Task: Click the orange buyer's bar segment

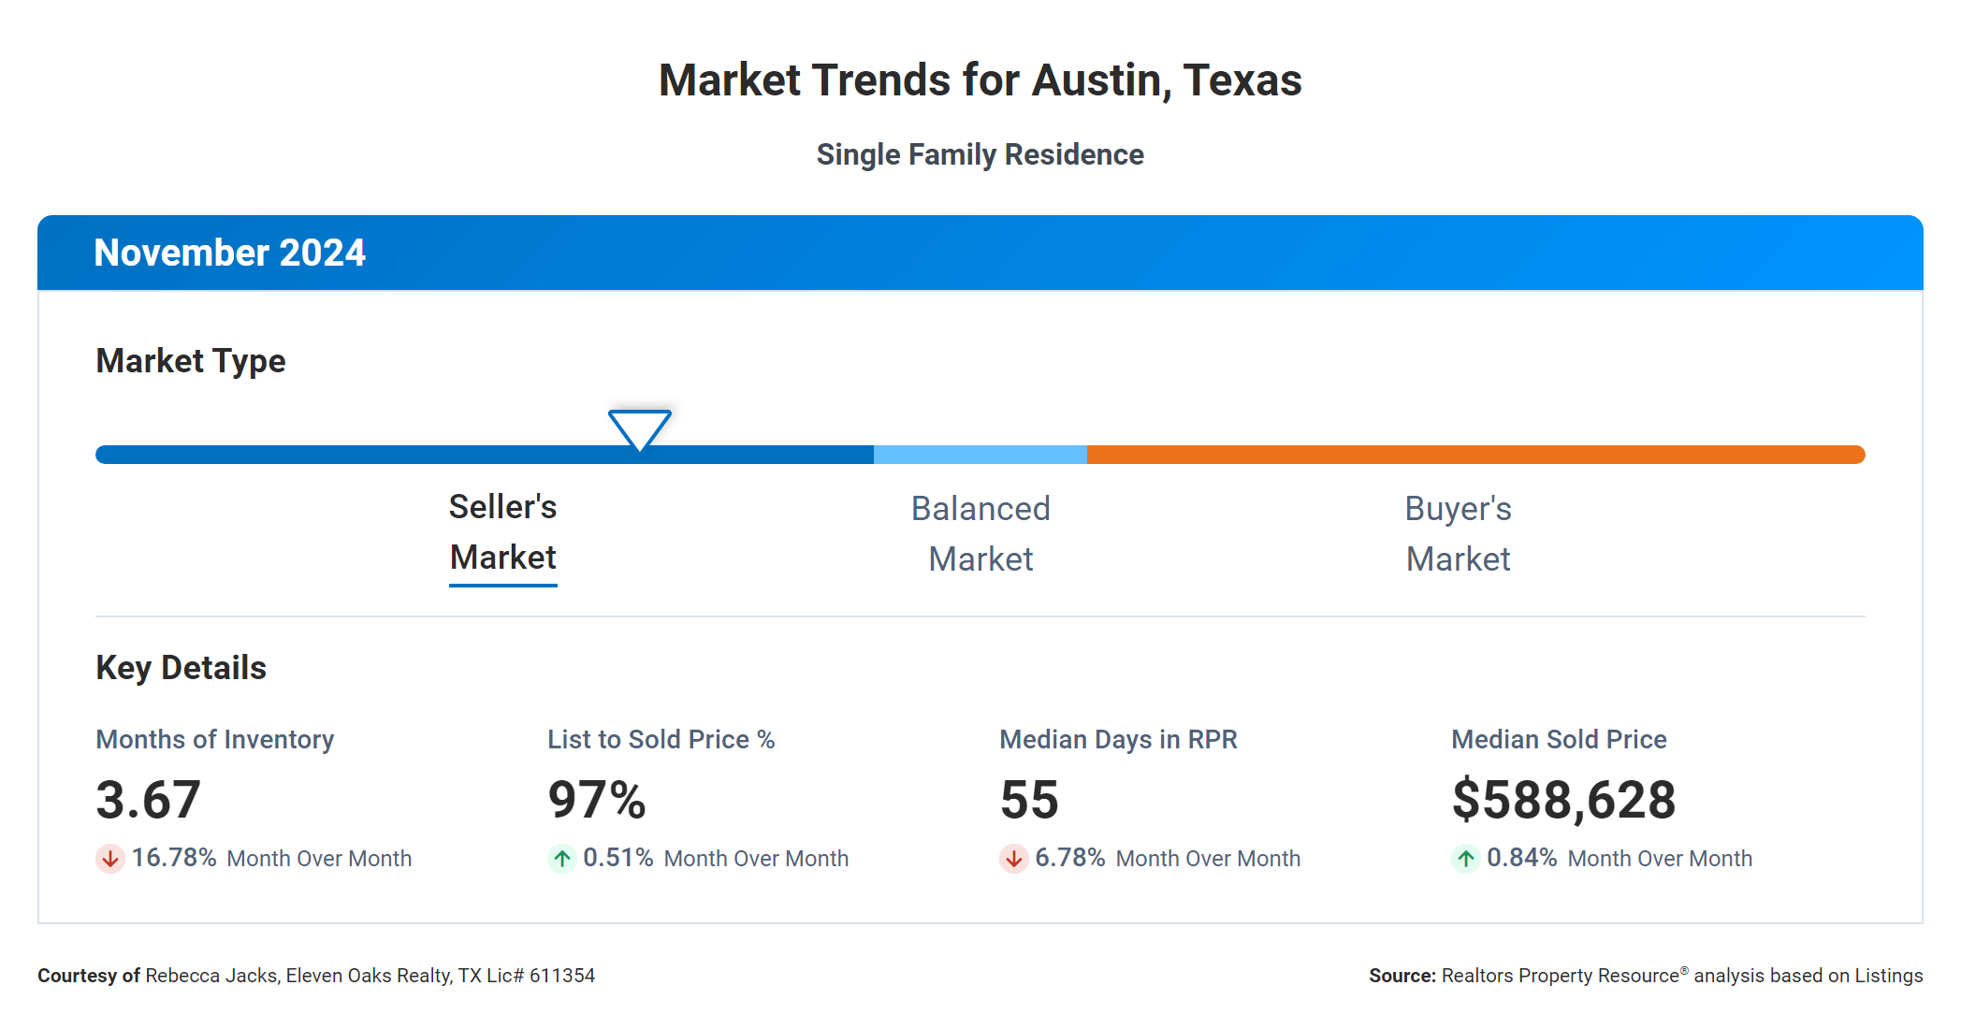Action: point(1474,455)
